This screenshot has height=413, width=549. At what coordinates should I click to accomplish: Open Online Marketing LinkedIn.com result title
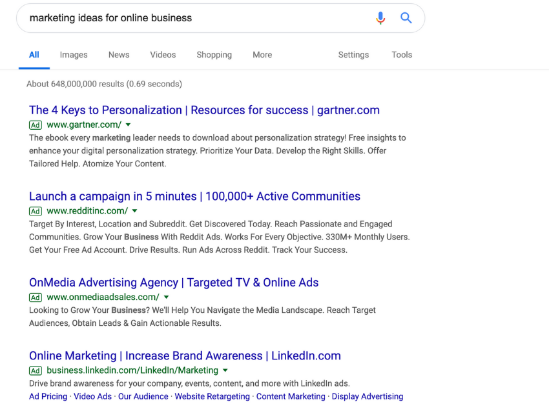[x=185, y=356]
